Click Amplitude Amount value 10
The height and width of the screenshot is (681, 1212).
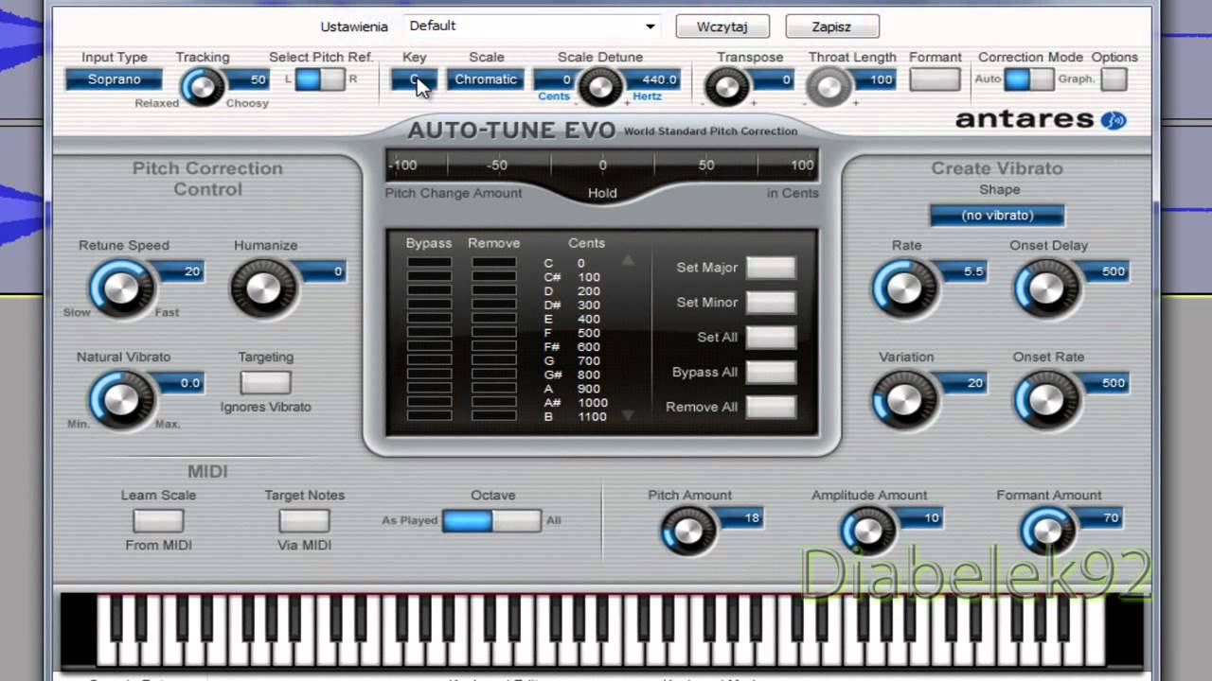coord(922,517)
